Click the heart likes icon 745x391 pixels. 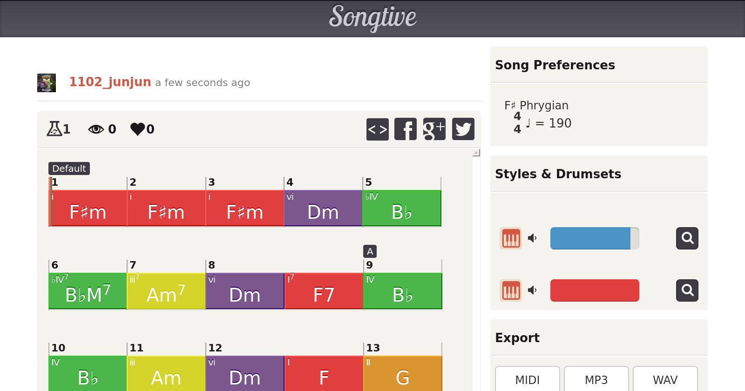tap(138, 129)
